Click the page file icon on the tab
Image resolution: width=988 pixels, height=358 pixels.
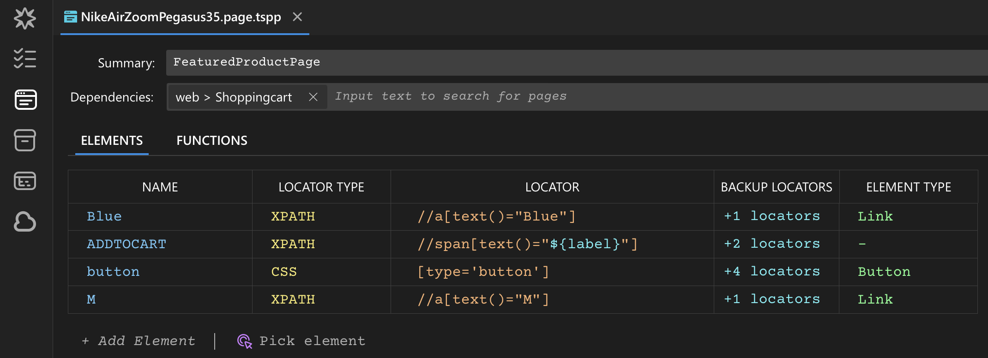(x=71, y=17)
